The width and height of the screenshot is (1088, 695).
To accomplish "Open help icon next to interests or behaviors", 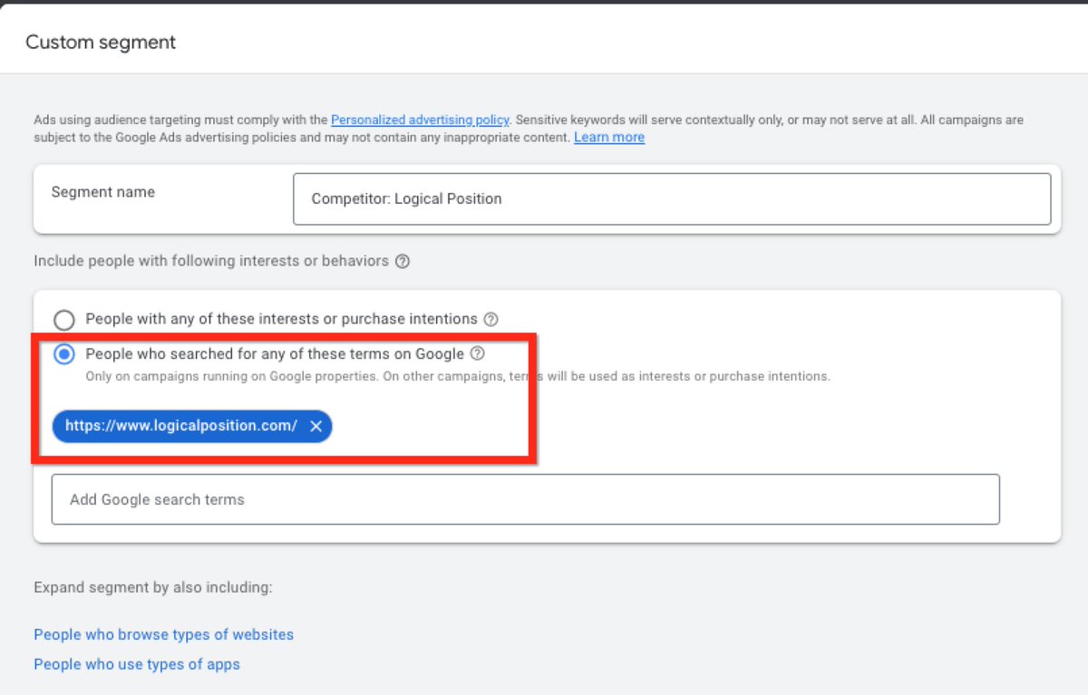I will 403,261.
